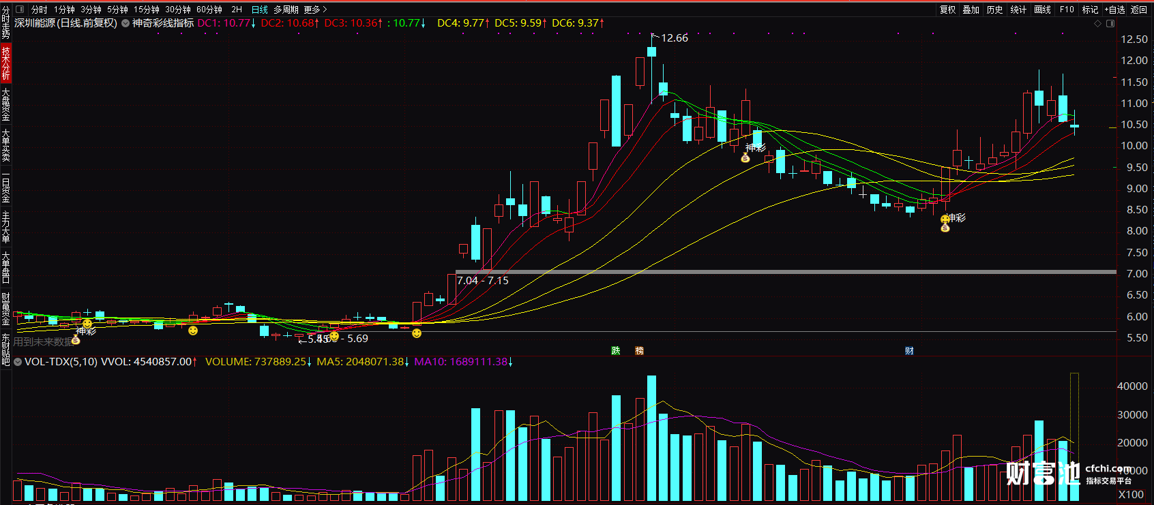Image resolution: width=1154 pixels, height=505 pixels.
Task: Click the DC5: 9.59 indicator value
Action: click(x=518, y=23)
